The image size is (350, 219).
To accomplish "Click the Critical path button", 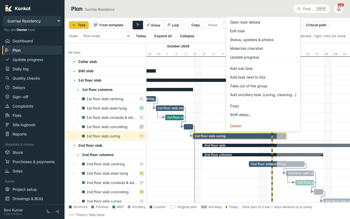I will (316, 25).
